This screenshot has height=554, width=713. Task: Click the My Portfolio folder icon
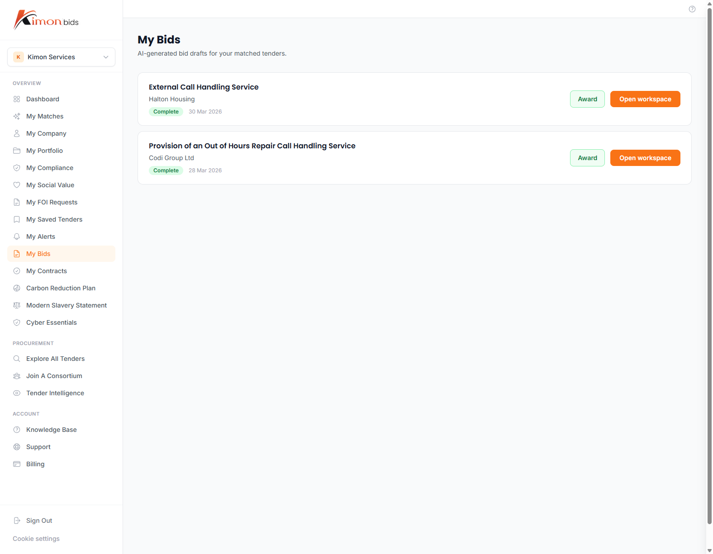[17, 151]
